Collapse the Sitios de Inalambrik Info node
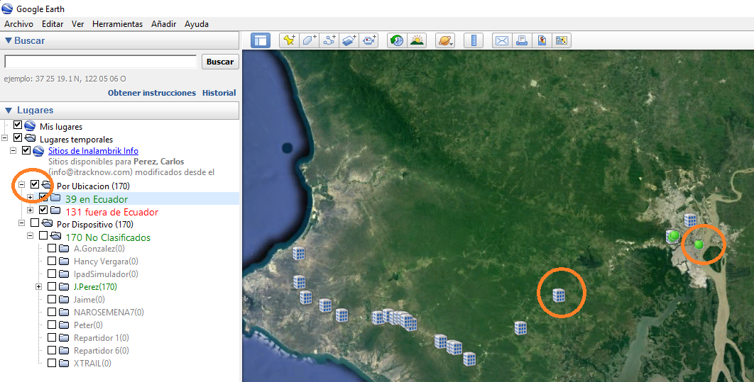Screen dimensions: 754x382 tap(13, 151)
